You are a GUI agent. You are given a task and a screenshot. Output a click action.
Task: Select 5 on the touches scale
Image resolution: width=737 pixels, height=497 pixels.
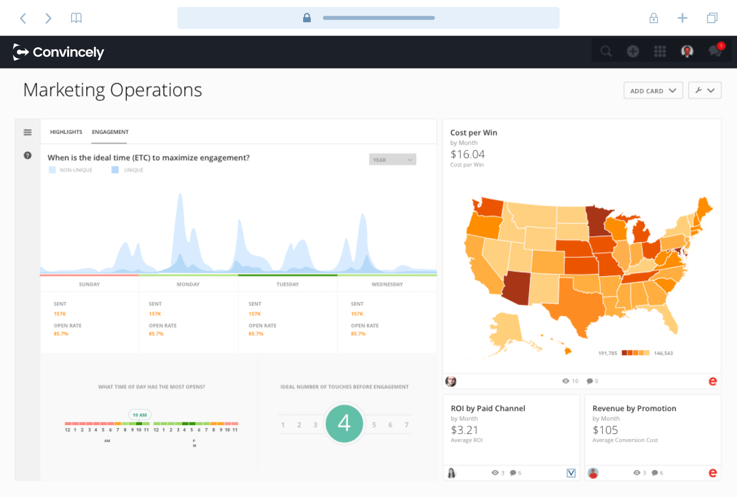(374, 425)
